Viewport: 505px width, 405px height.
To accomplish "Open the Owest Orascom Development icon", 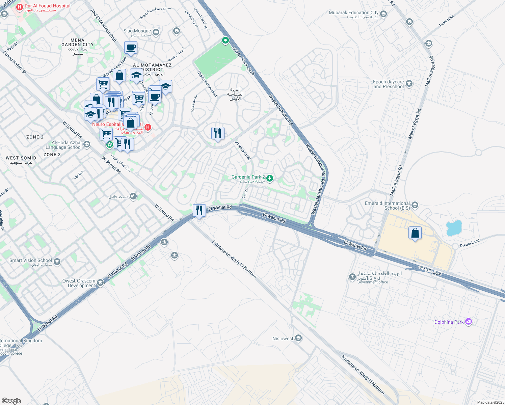I will [x=100, y=283].
